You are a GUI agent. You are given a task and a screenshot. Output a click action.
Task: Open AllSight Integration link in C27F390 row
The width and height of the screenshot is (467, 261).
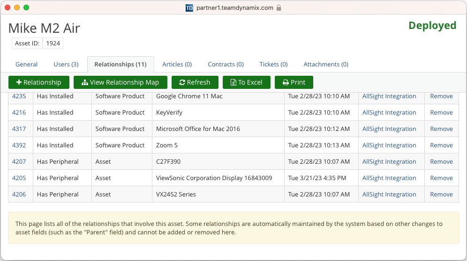[x=389, y=161]
